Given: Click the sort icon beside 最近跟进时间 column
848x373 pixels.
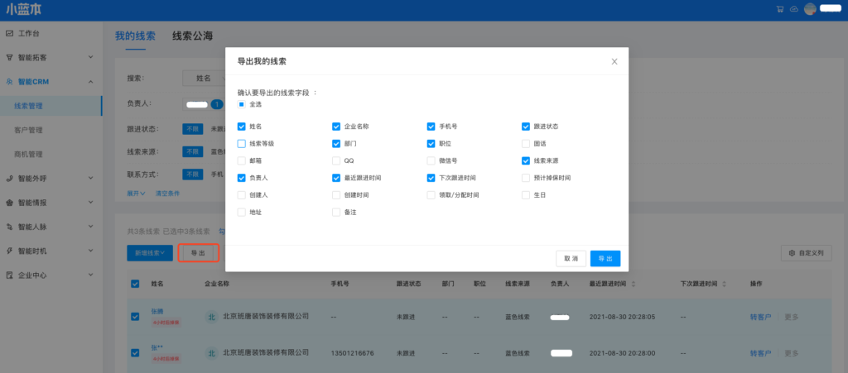Looking at the screenshot, I should (634, 284).
